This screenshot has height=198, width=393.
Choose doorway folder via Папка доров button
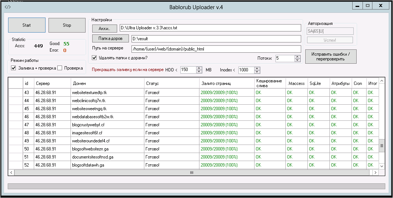[x=110, y=38]
